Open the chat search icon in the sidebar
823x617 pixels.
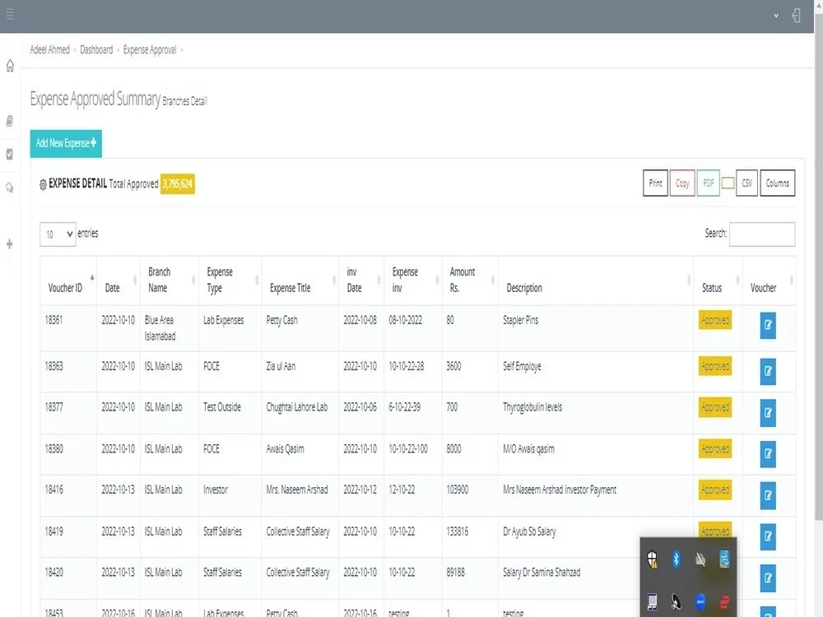pyautogui.click(x=9, y=188)
